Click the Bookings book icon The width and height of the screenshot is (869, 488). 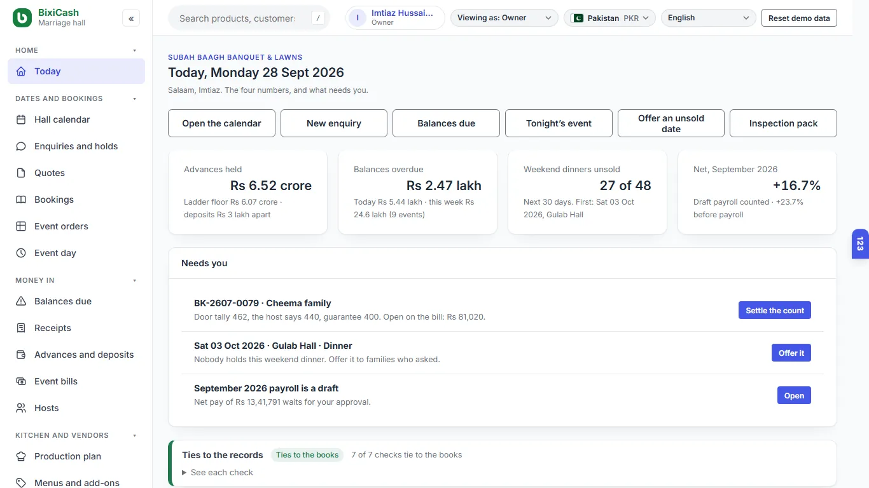click(x=21, y=200)
